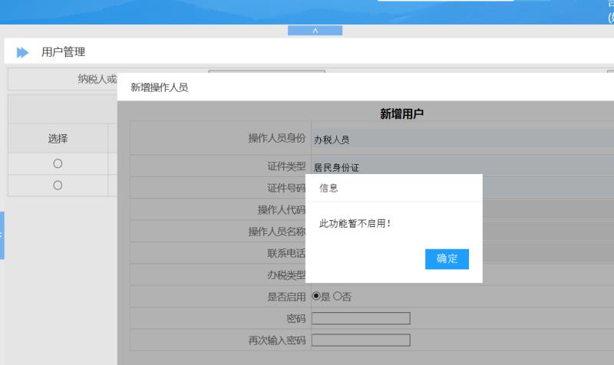Open the 证件类型 dropdown showing 居民身份证
This screenshot has width=614, height=365.
460,166
